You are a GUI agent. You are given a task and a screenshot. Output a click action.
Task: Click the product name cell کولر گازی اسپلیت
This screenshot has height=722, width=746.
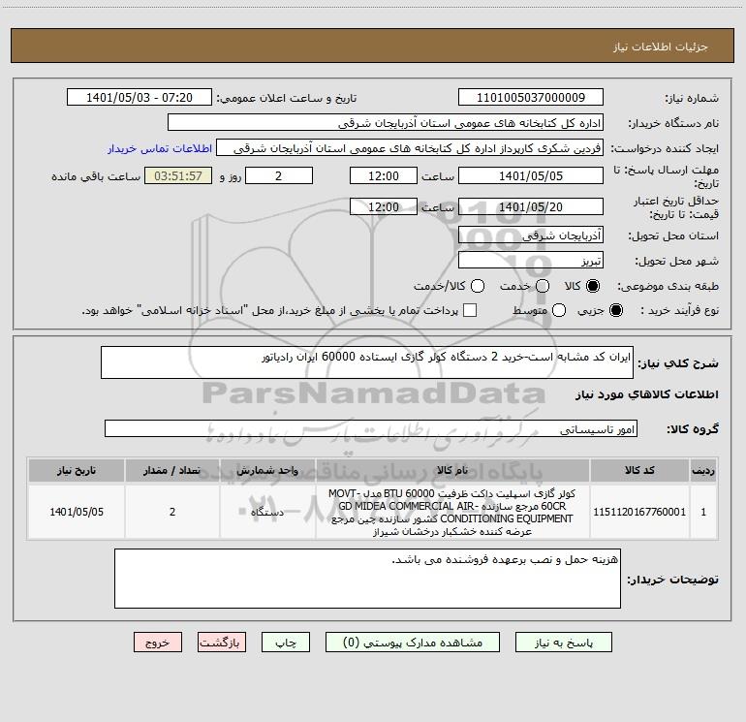[x=452, y=512]
